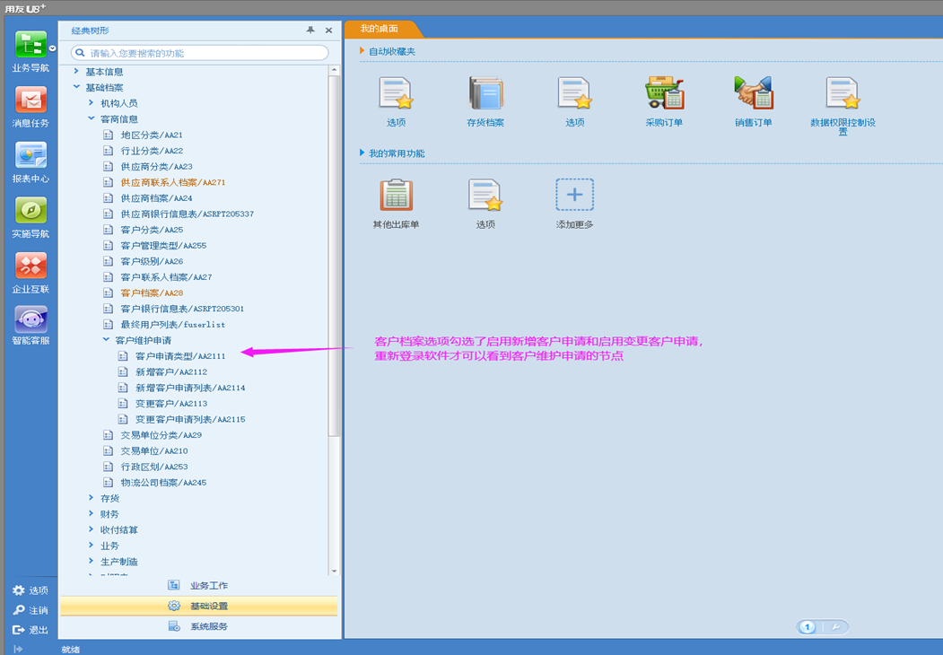The image size is (943, 655).
Task: Open 客户级别/AA26 node
Action: point(152,261)
